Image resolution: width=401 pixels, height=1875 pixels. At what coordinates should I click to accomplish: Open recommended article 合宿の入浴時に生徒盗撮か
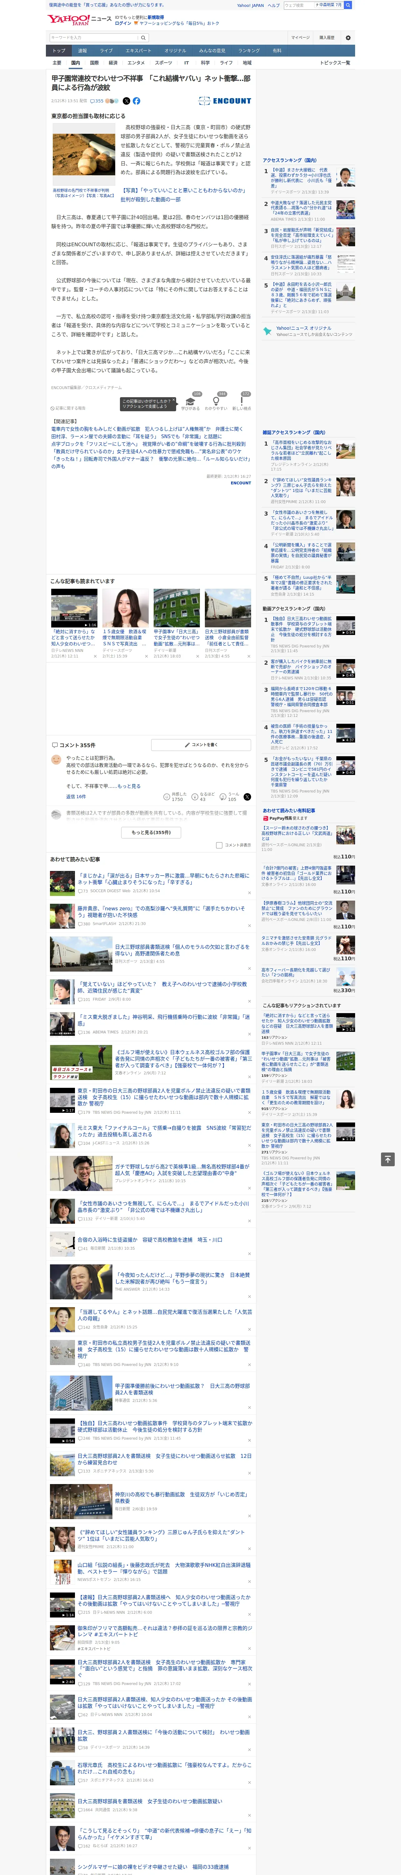(x=150, y=1240)
